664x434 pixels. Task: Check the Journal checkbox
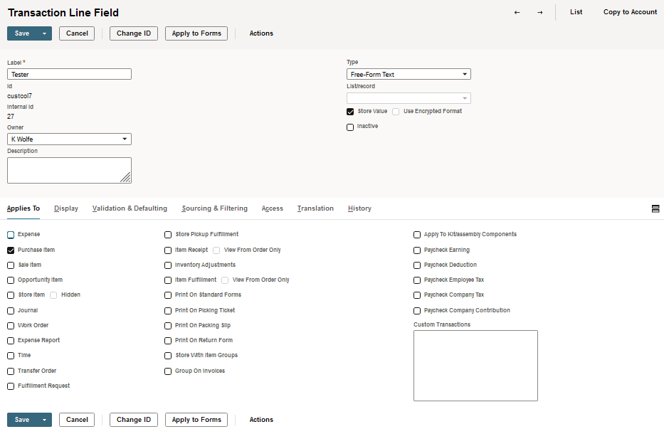coord(11,311)
